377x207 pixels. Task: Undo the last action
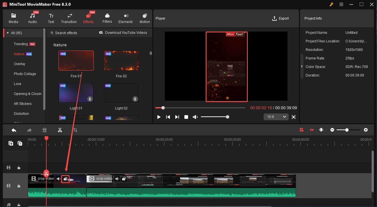(x=14, y=130)
